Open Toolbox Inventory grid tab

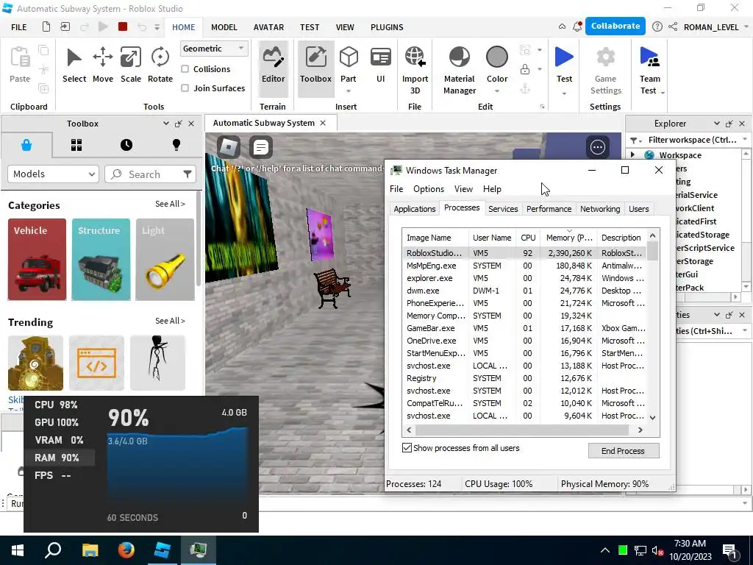[76, 145]
